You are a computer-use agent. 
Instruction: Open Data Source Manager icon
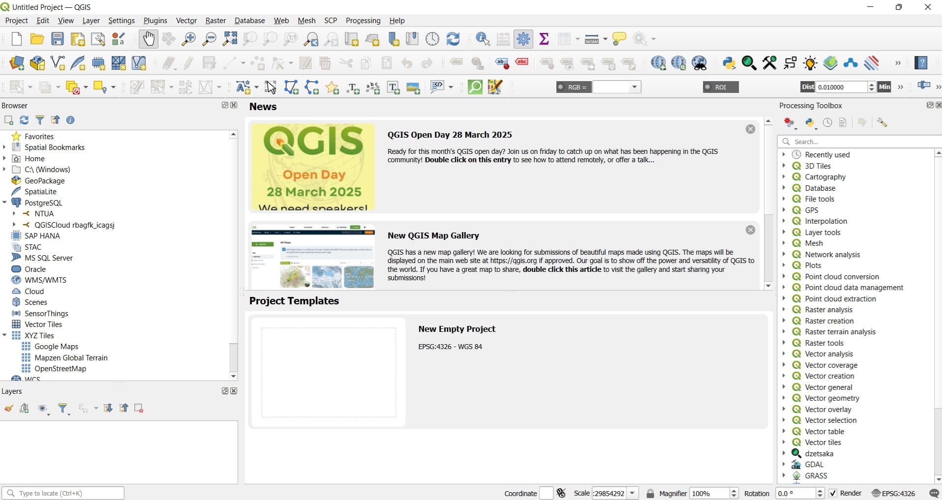pyautogui.click(x=17, y=63)
